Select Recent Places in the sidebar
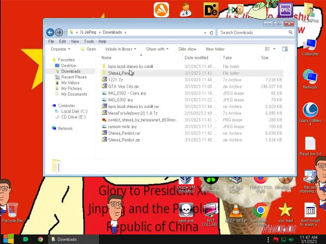Viewport: 326px width, 244px height. pos(74,77)
